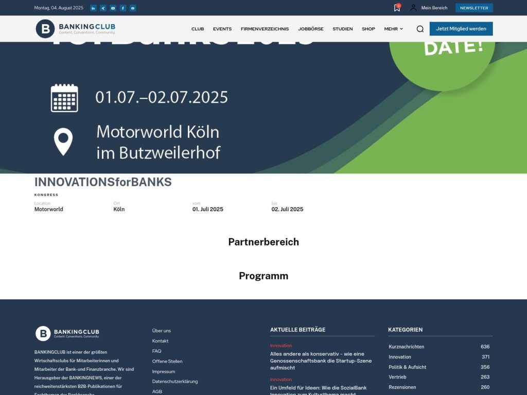Open the YouTube channel icon

click(x=113, y=8)
